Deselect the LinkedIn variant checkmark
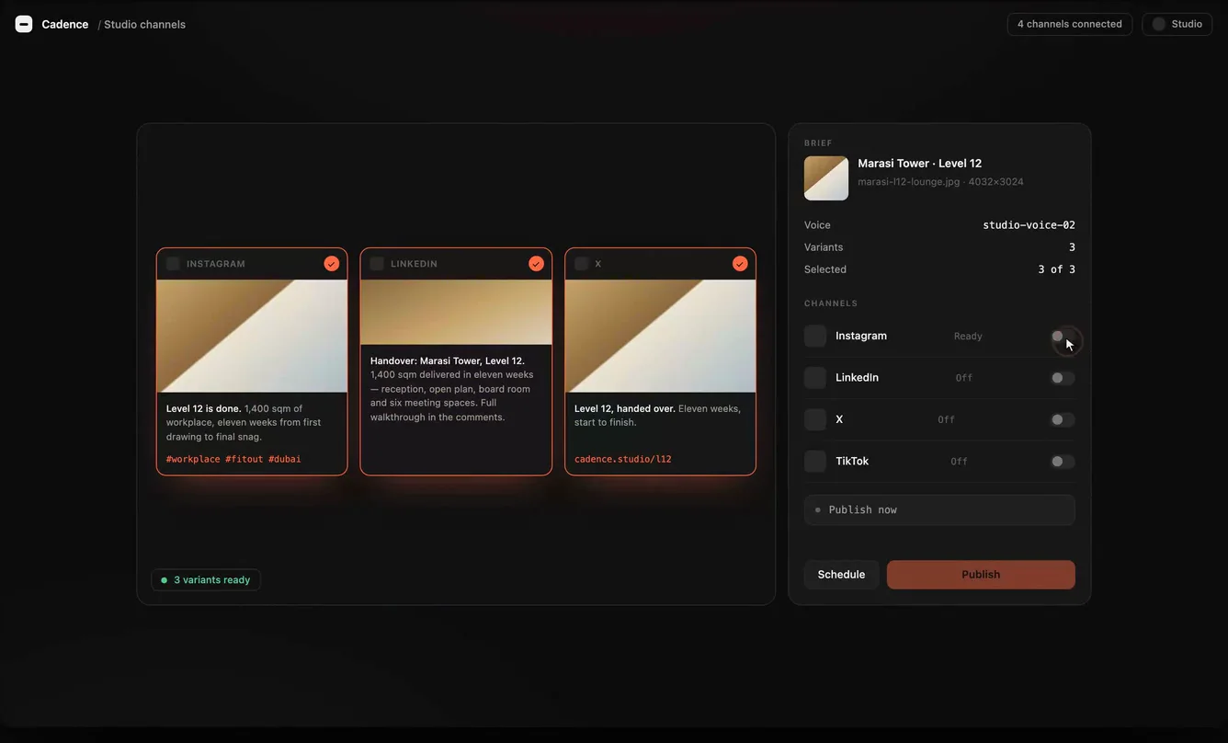 pos(536,264)
